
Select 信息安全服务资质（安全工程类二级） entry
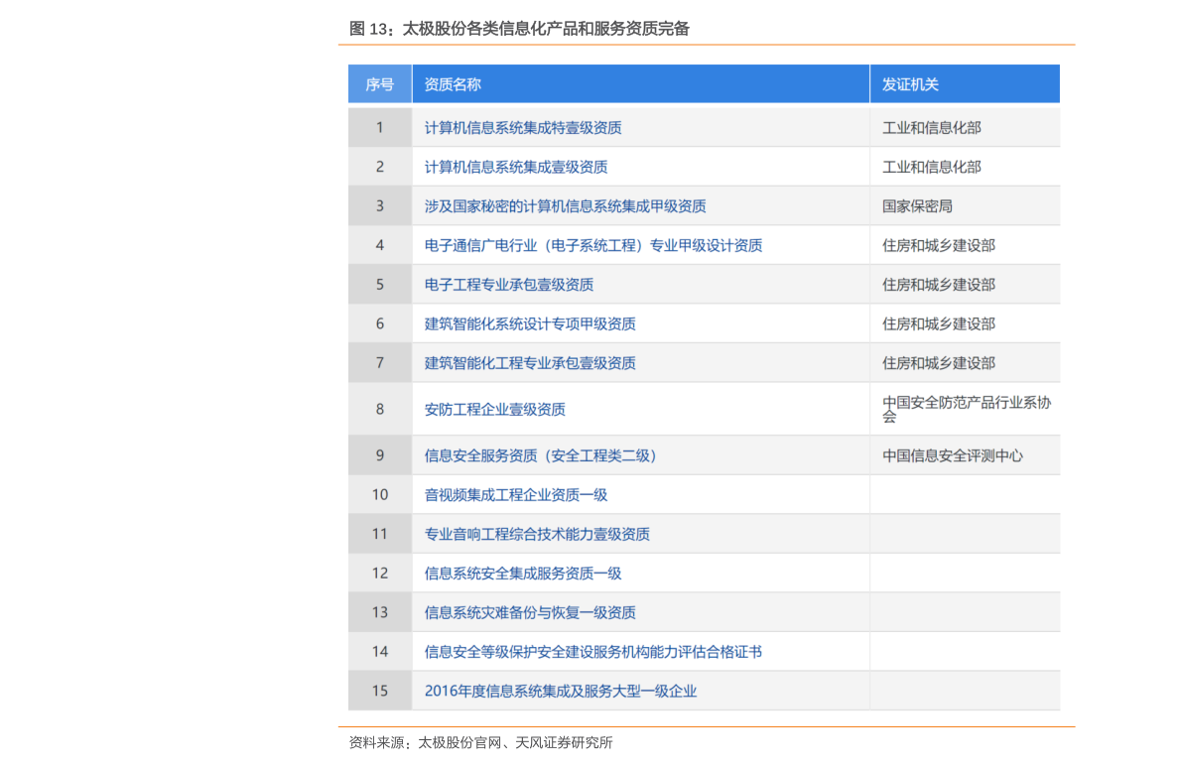point(541,455)
